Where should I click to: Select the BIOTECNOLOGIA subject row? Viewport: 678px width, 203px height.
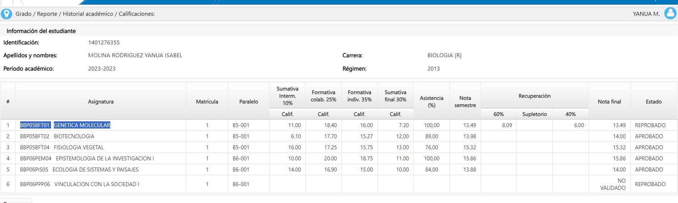point(339,136)
